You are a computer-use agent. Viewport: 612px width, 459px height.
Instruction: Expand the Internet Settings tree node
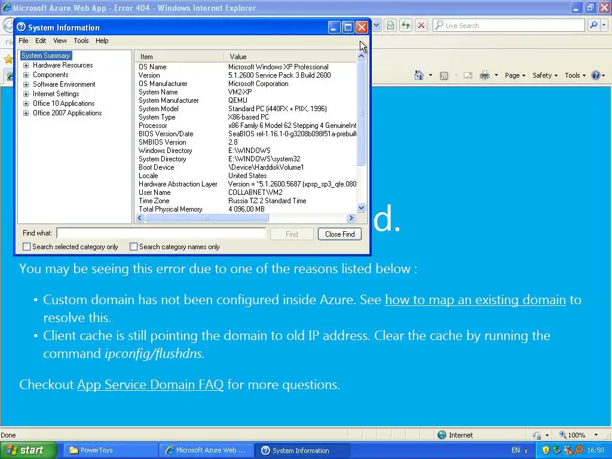pos(26,94)
